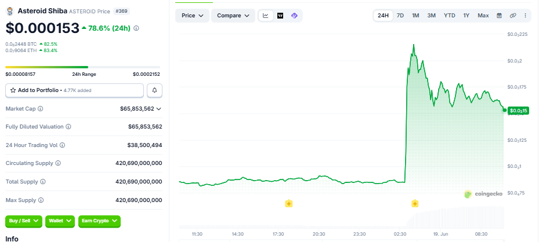Open the Buy / Sell dropdown
Viewport: 539px width, 242px height.
click(24, 221)
